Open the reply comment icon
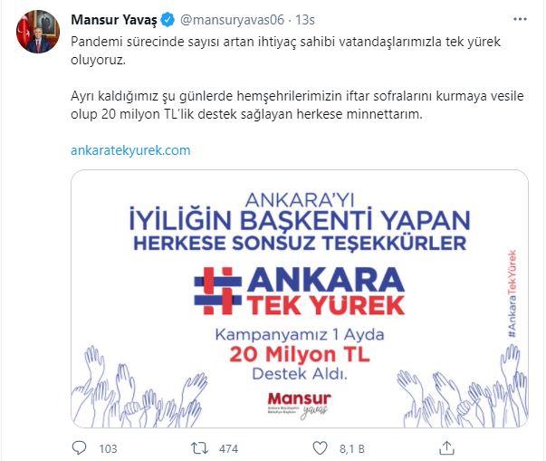546x461 pixels. point(79,447)
